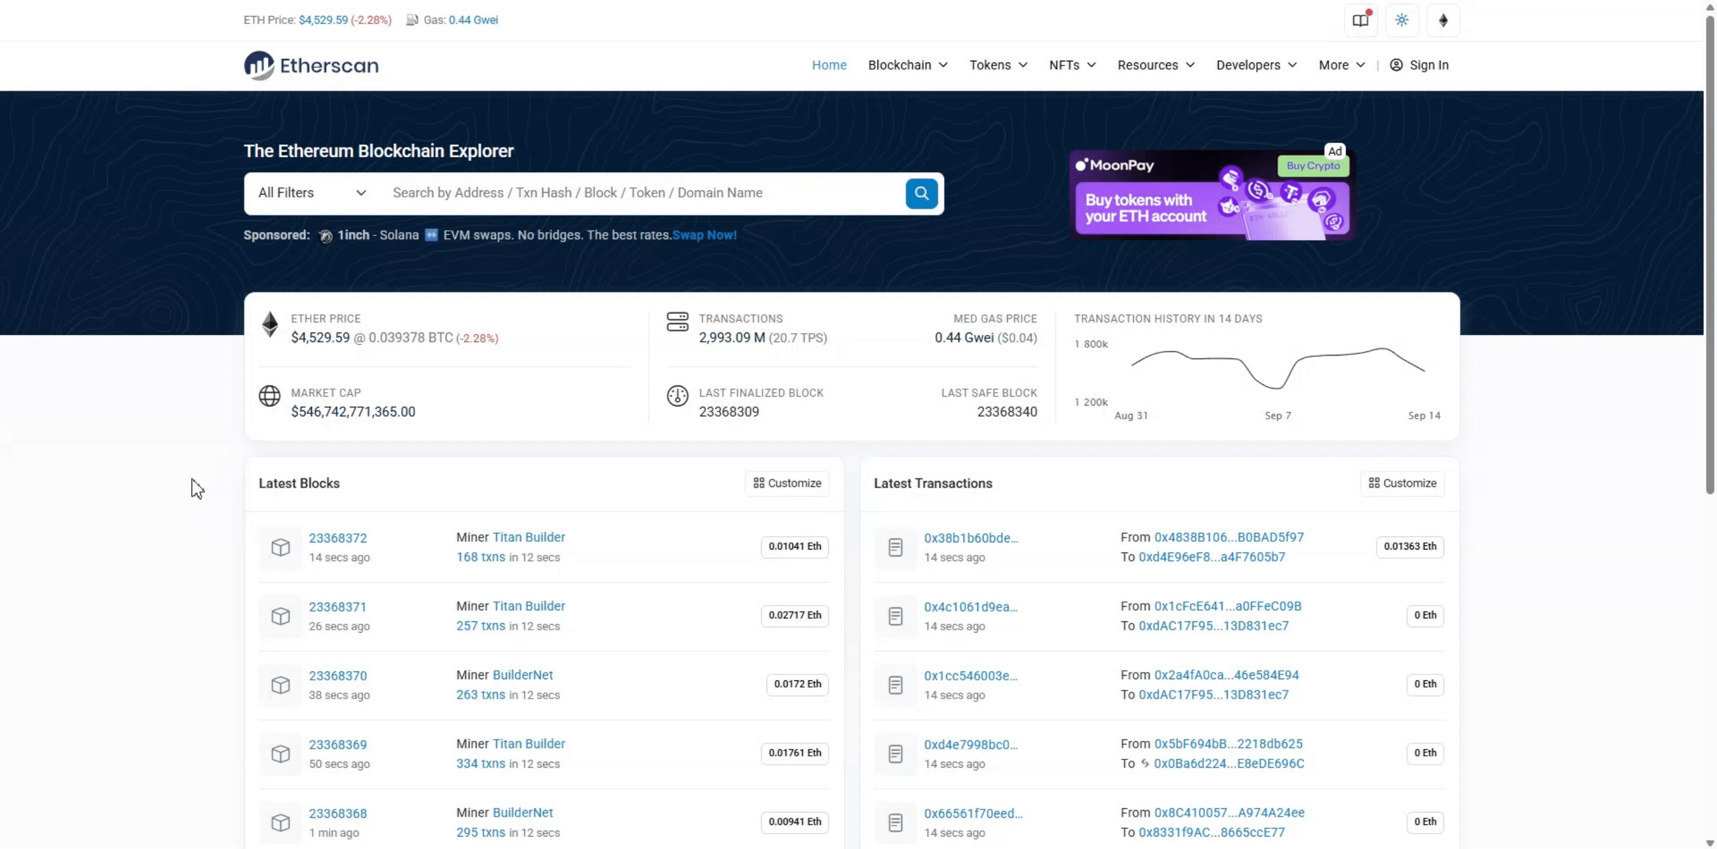Click Customize in Latest Transactions panel

(x=1402, y=483)
